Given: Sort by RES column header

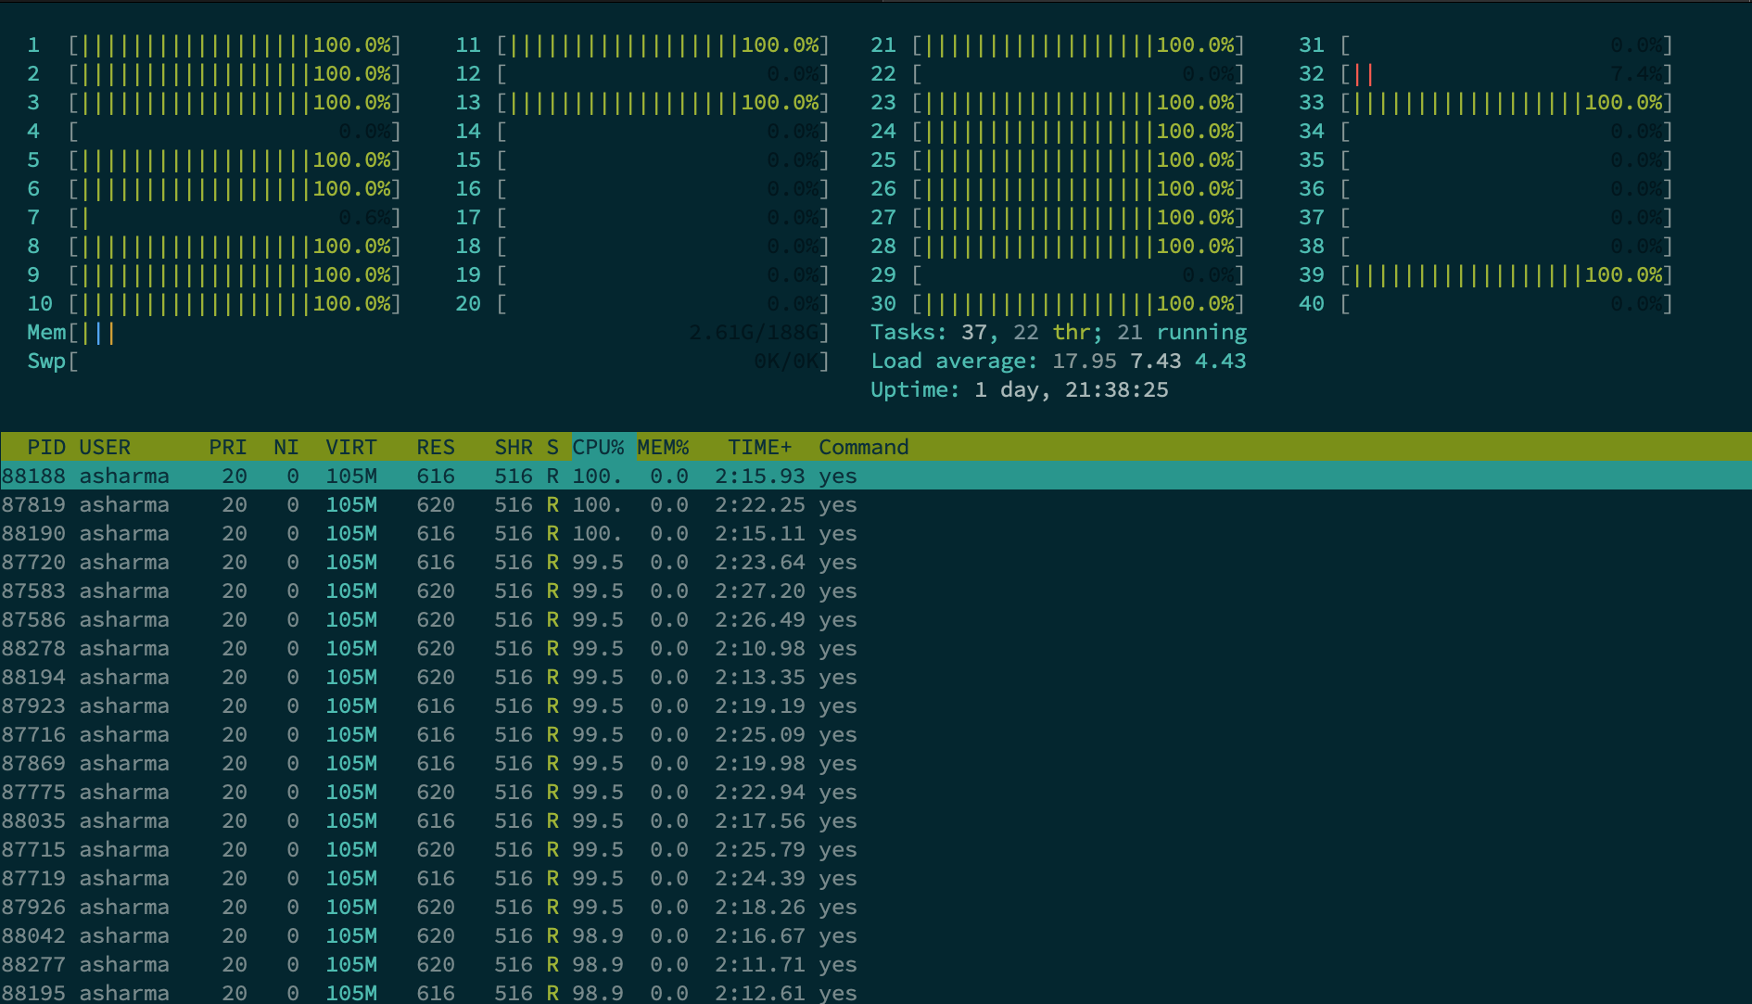Looking at the screenshot, I should coord(436,447).
